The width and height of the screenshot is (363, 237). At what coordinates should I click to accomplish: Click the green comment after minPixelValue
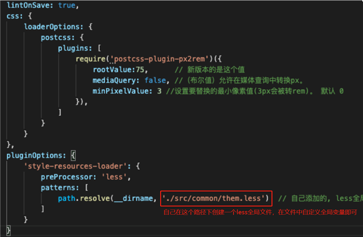pyautogui.click(x=255, y=91)
